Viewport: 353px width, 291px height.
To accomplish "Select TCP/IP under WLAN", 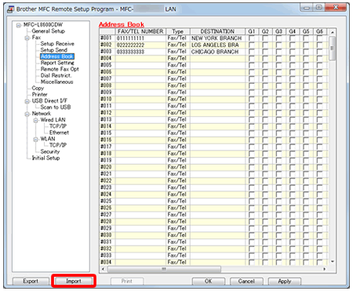I will pos(58,145).
